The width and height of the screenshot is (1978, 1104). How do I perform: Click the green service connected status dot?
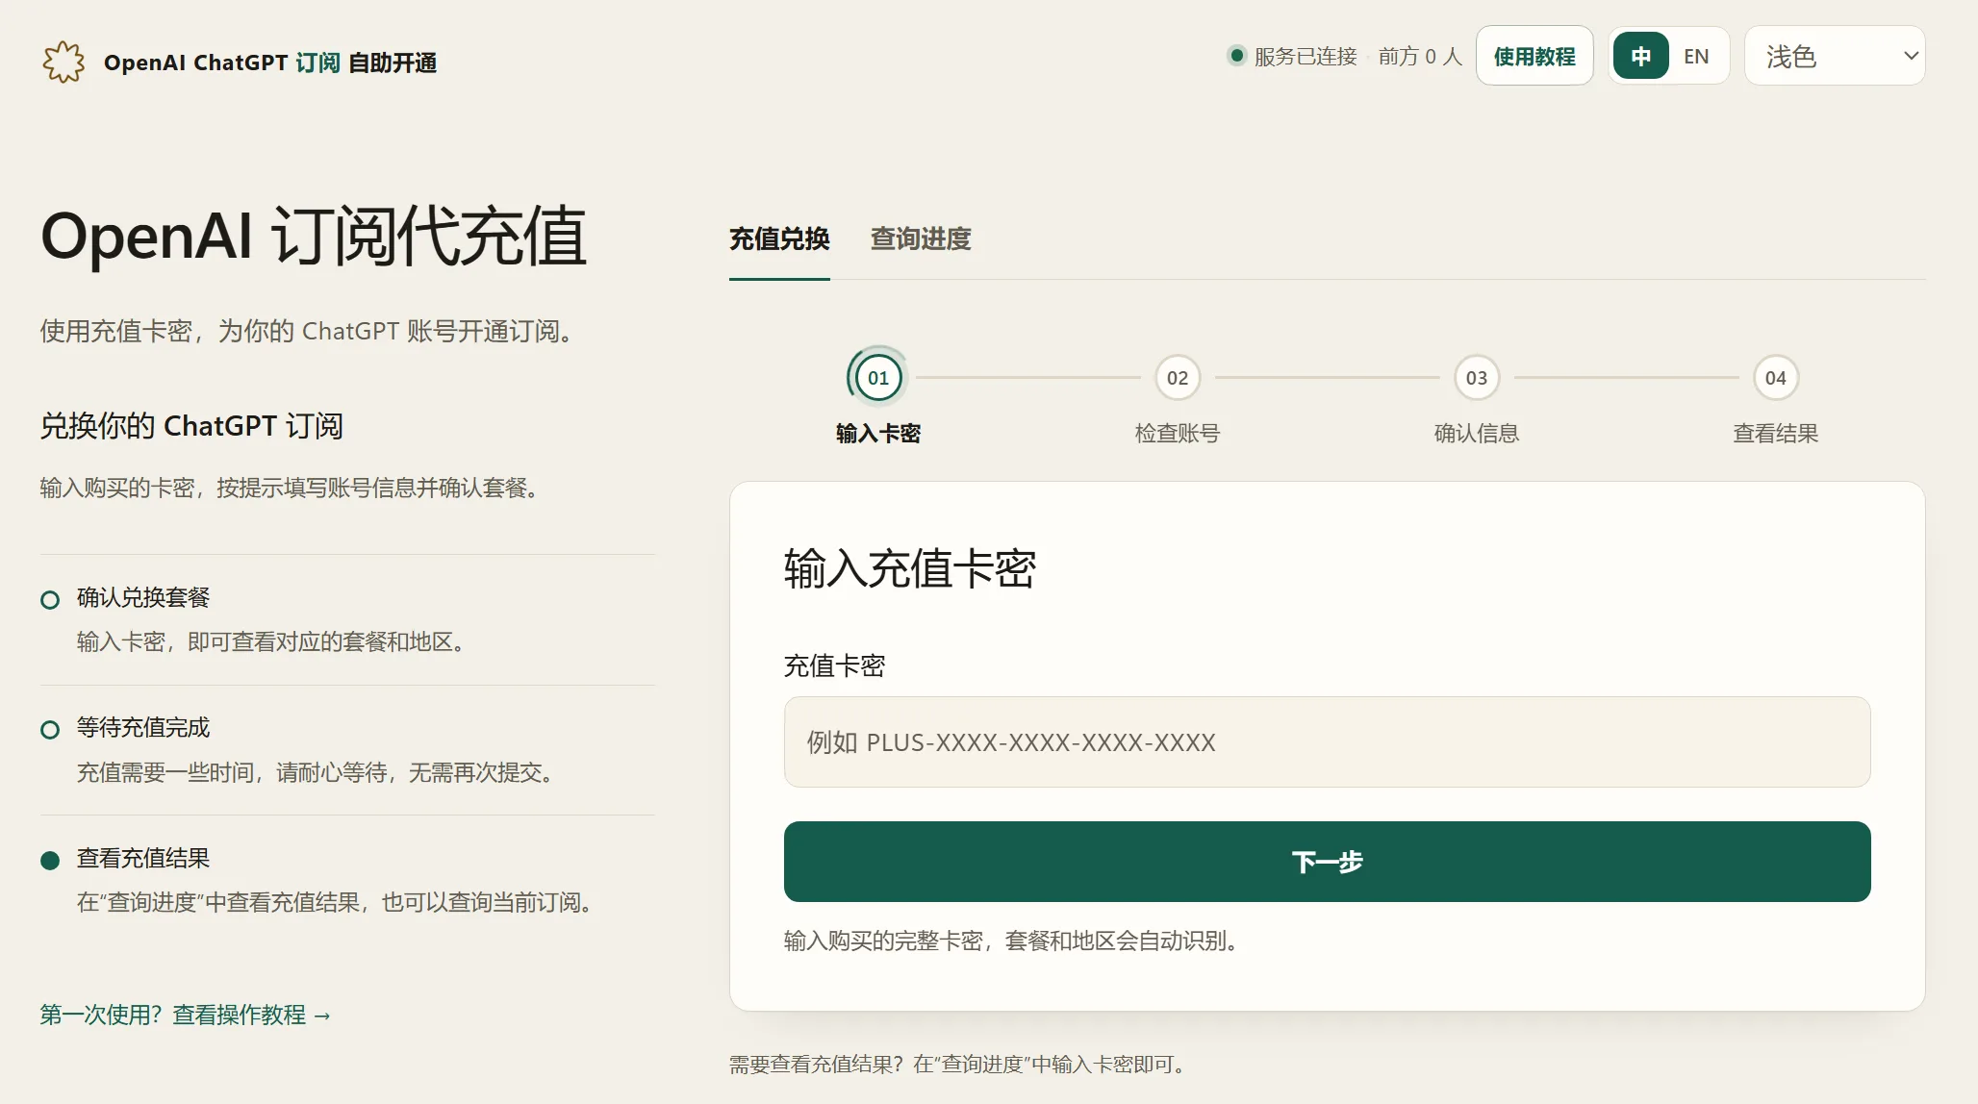point(1237,56)
